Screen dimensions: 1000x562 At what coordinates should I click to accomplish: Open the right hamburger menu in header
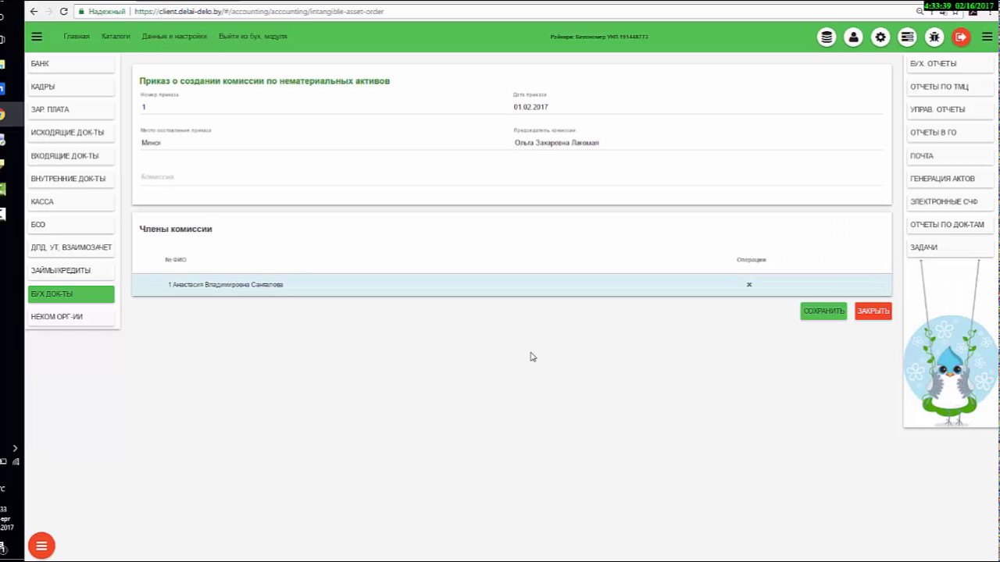(987, 37)
